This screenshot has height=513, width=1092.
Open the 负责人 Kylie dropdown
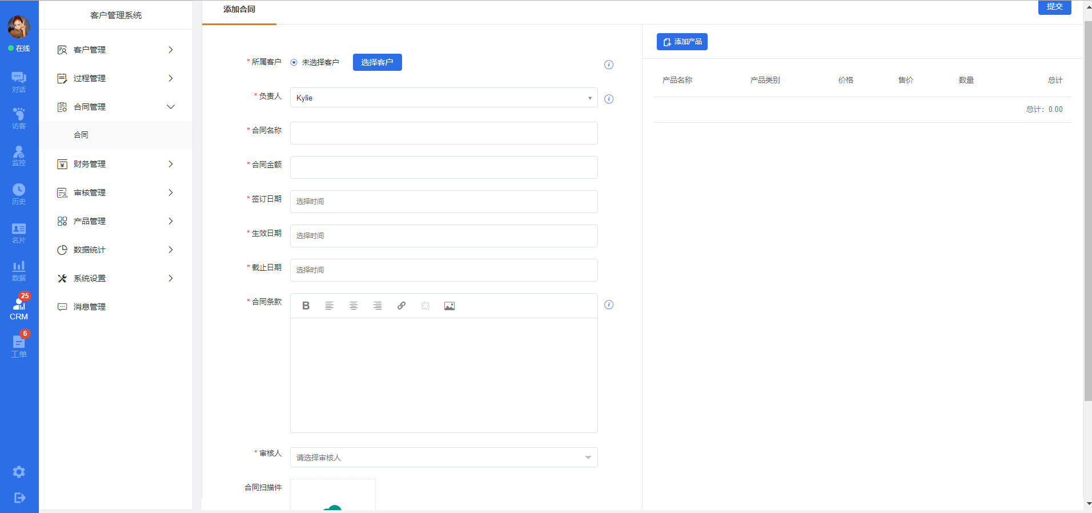click(x=443, y=98)
